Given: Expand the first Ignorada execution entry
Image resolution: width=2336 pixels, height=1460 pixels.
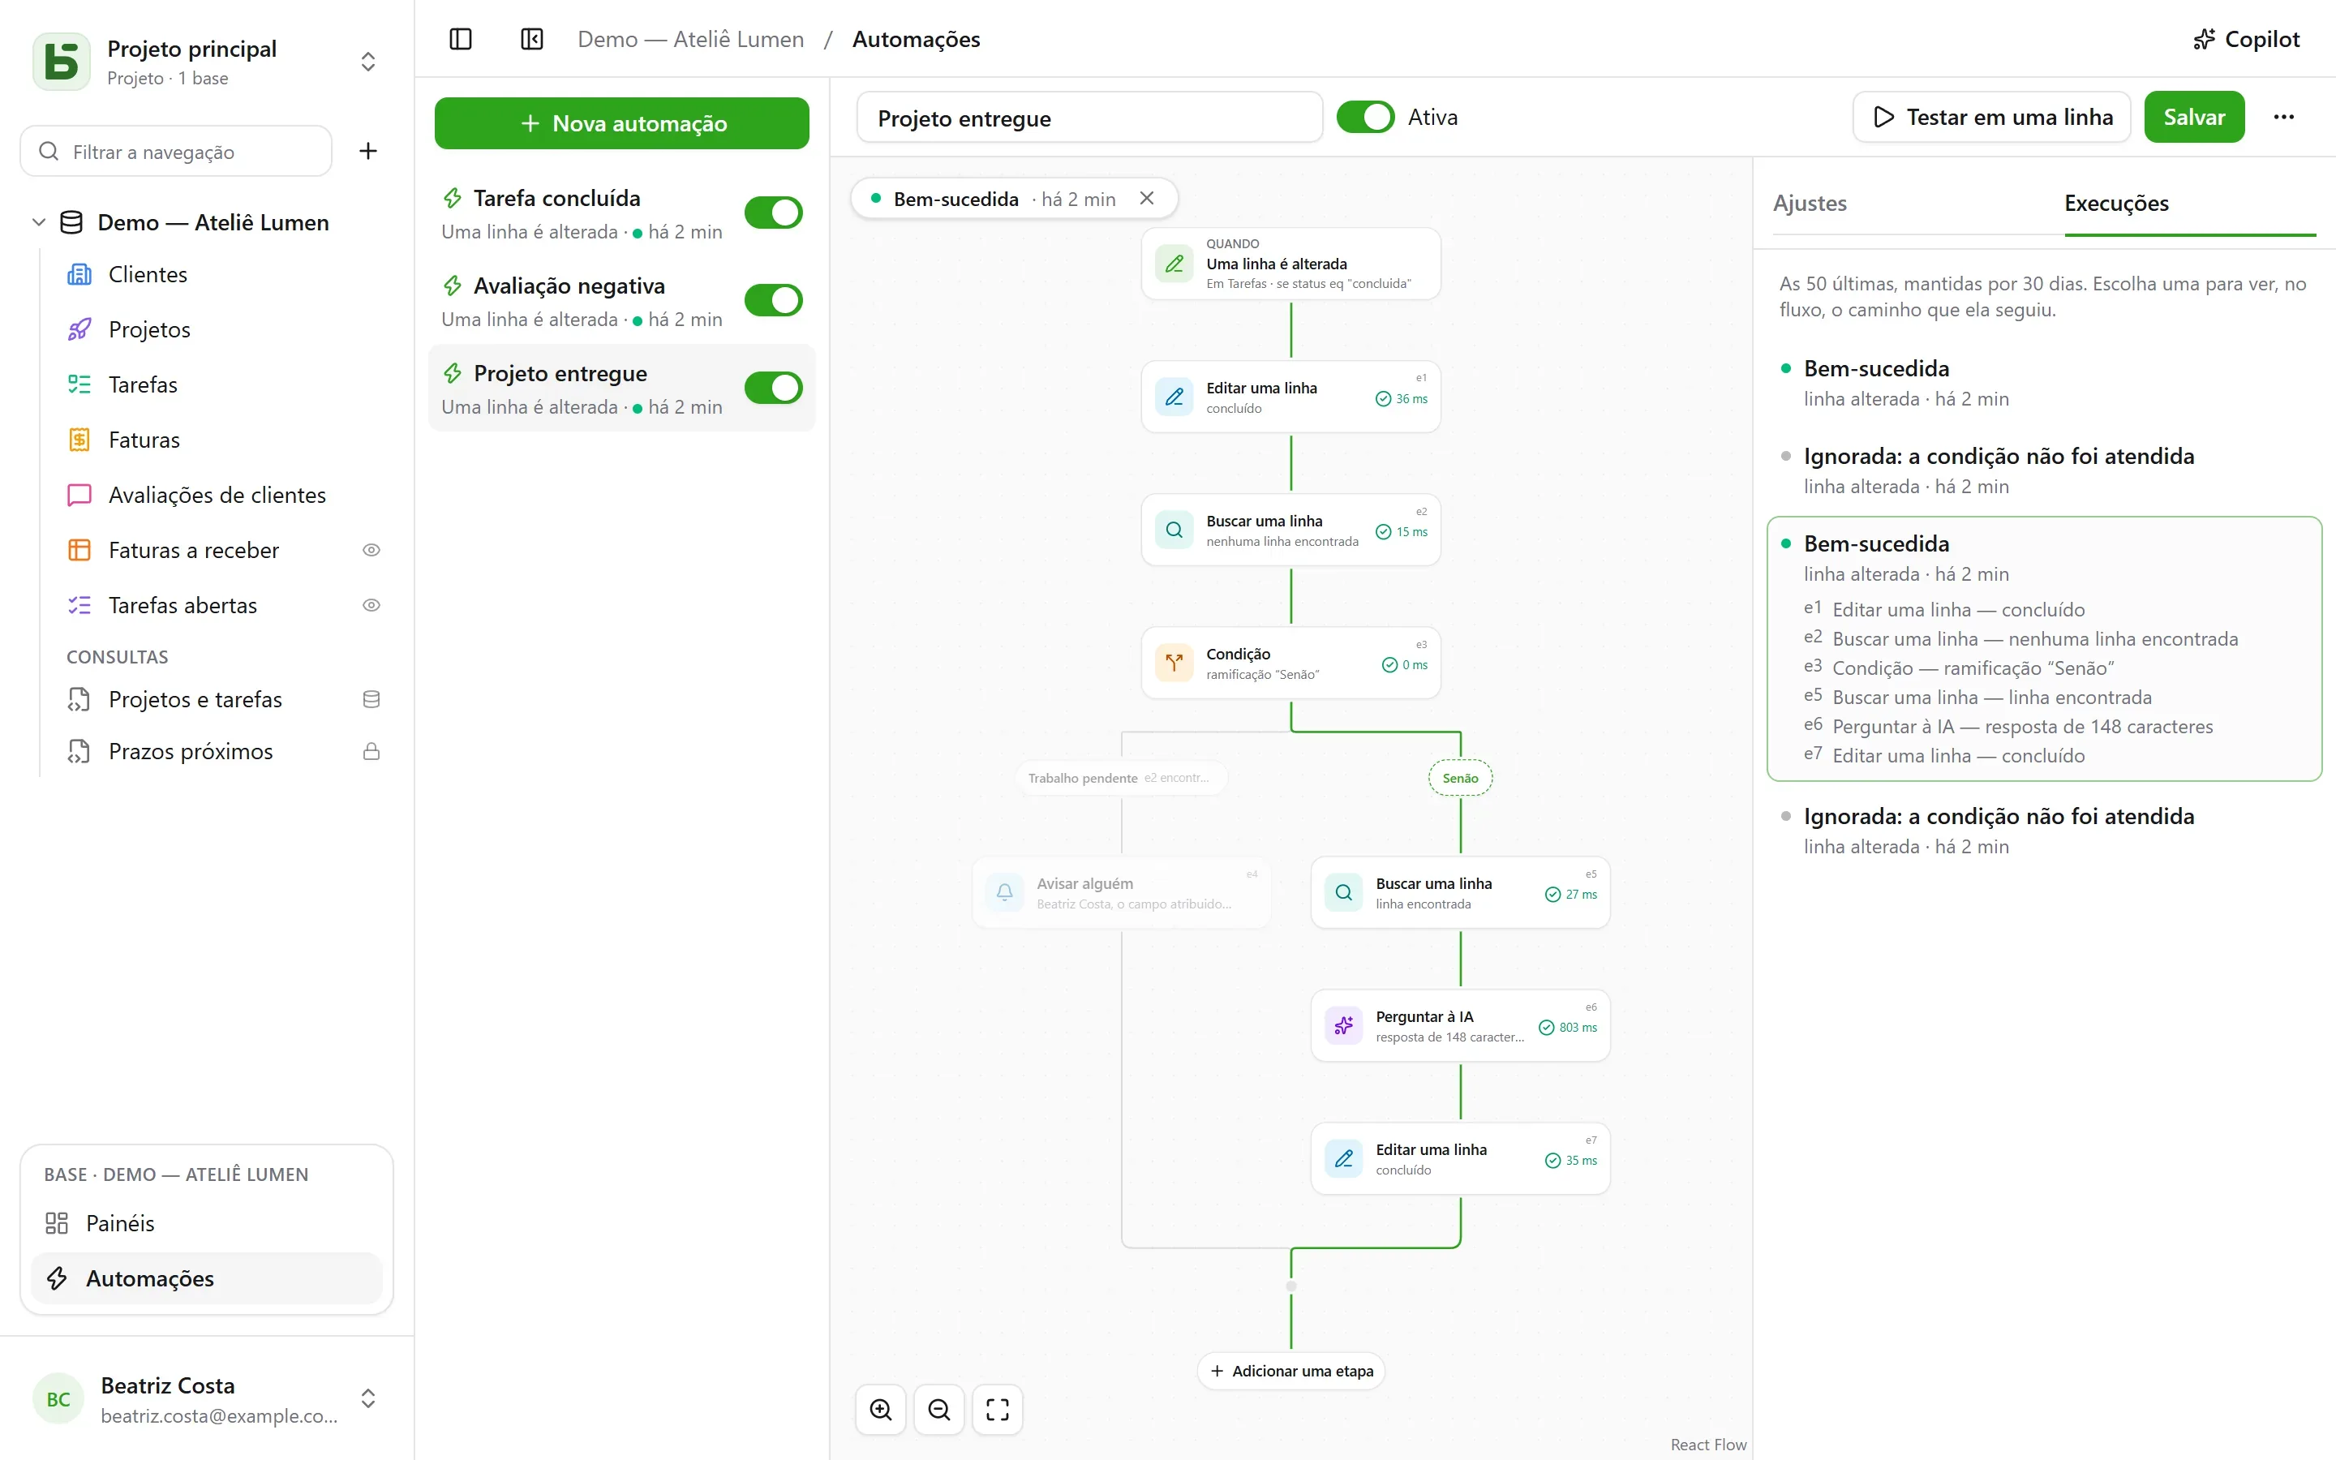Looking at the screenshot, I should point(2043,470).
